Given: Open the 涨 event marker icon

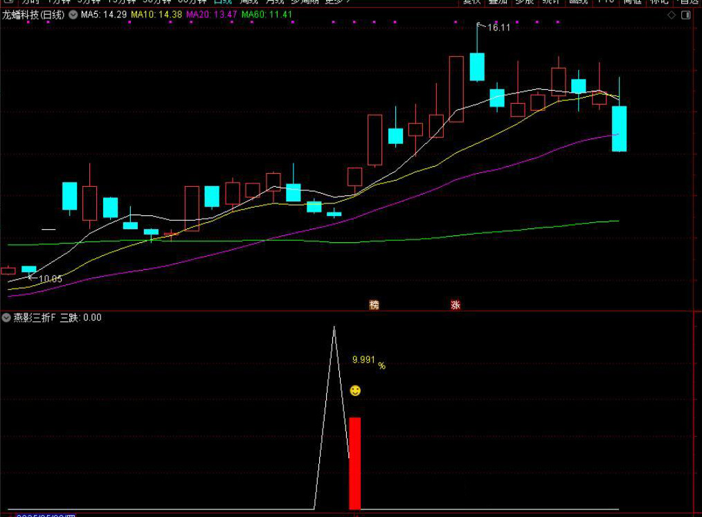Looking at the screenshot, I should [456, 305].
